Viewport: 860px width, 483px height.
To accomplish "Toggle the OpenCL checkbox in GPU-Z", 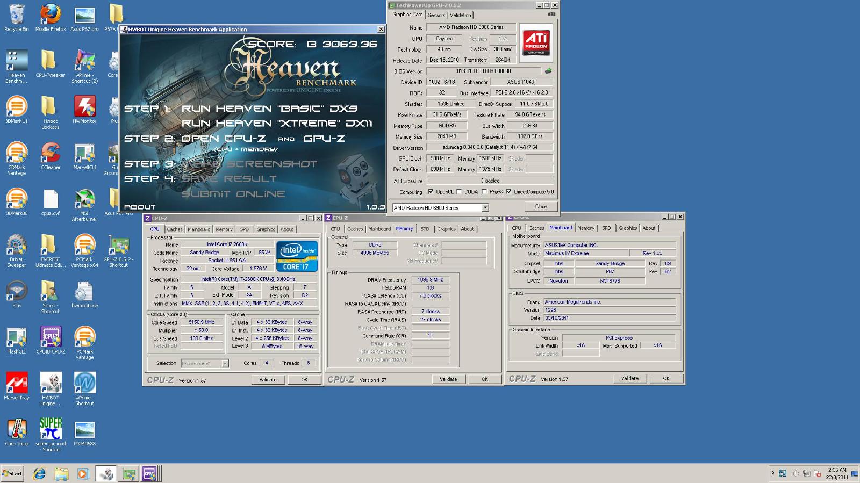I will tap(431, 192).
